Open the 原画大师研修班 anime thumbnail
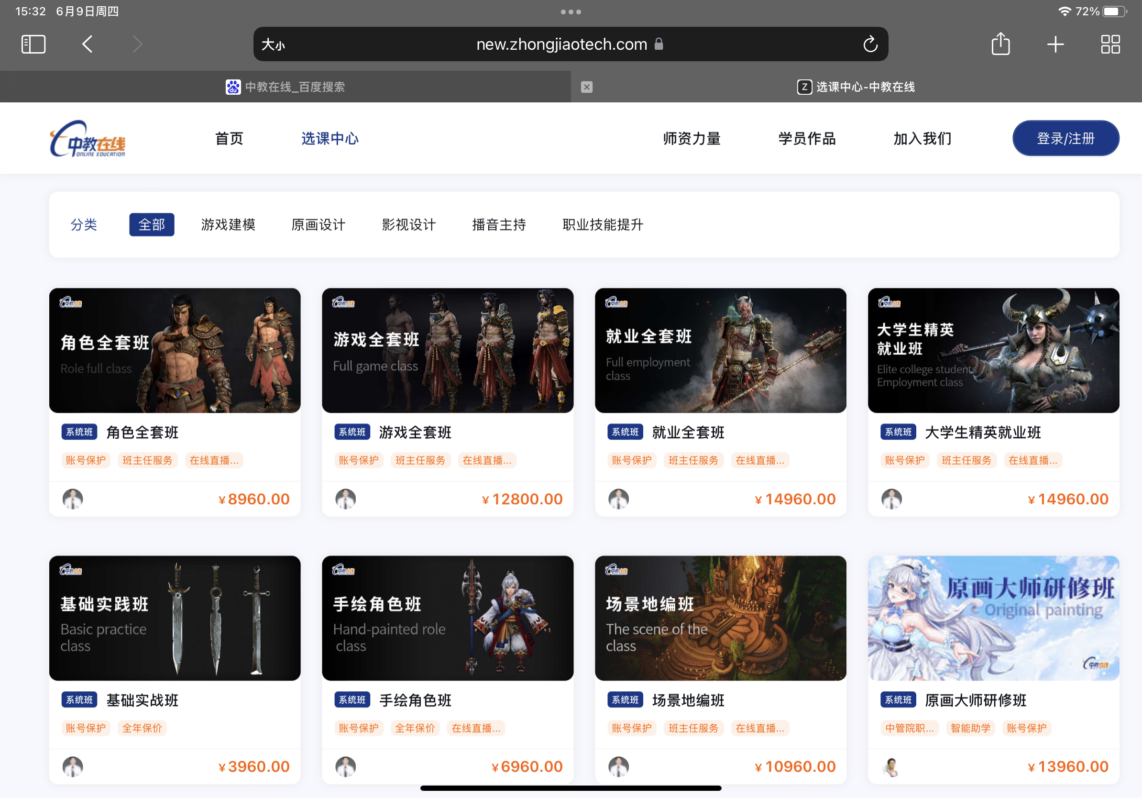 click(x=993, y=618)
